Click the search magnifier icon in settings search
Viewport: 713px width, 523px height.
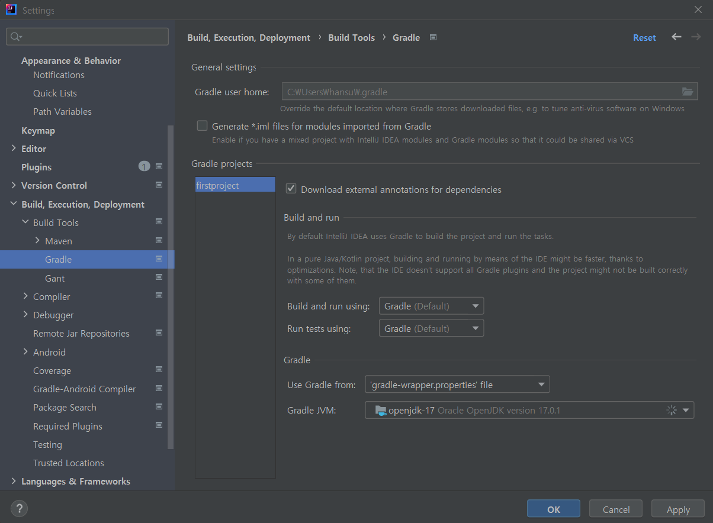[16, 37]
